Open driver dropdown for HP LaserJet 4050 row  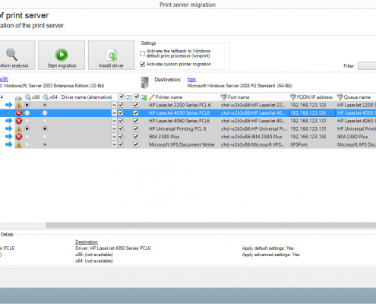114,113
